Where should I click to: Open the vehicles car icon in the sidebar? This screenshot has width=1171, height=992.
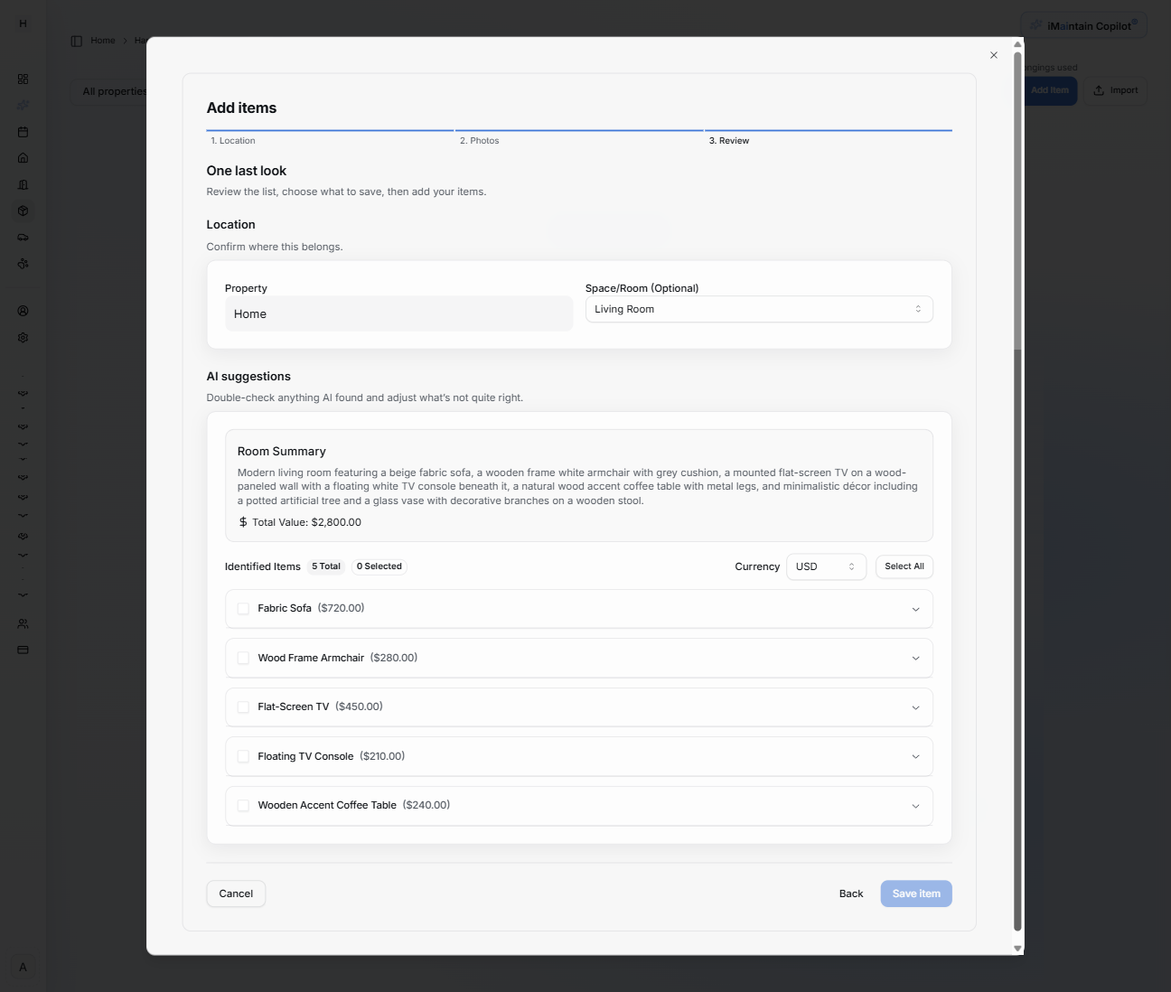(23, 237)
